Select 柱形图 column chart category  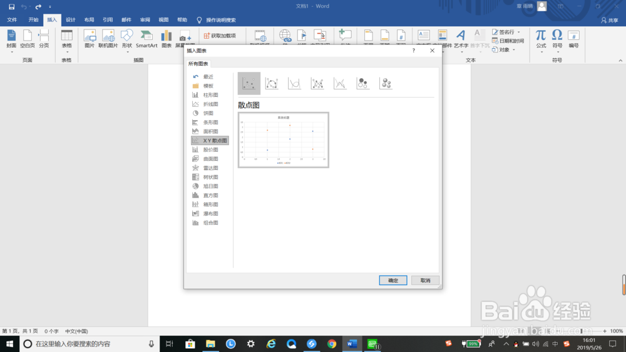point(210,95)
